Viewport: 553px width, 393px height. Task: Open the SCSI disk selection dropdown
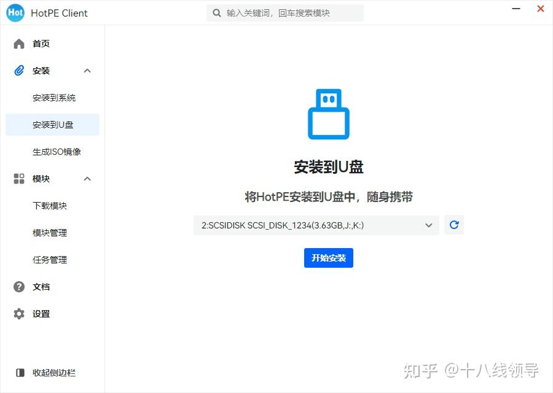tap(316, 225)
